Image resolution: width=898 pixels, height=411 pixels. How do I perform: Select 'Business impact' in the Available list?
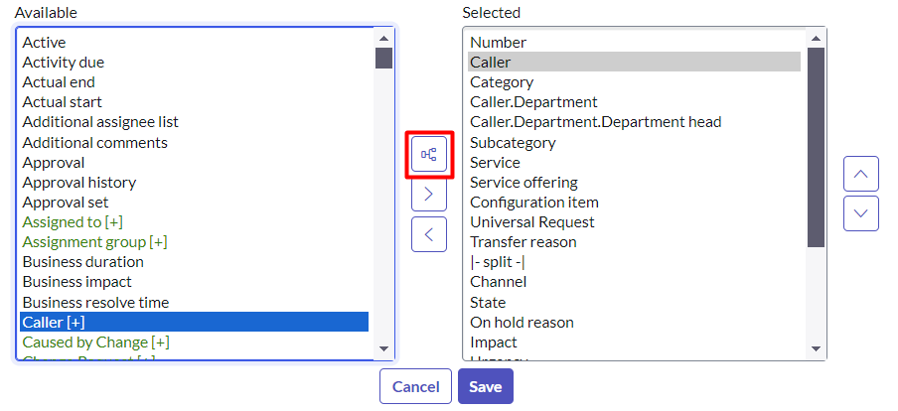(x=76, y=282)
